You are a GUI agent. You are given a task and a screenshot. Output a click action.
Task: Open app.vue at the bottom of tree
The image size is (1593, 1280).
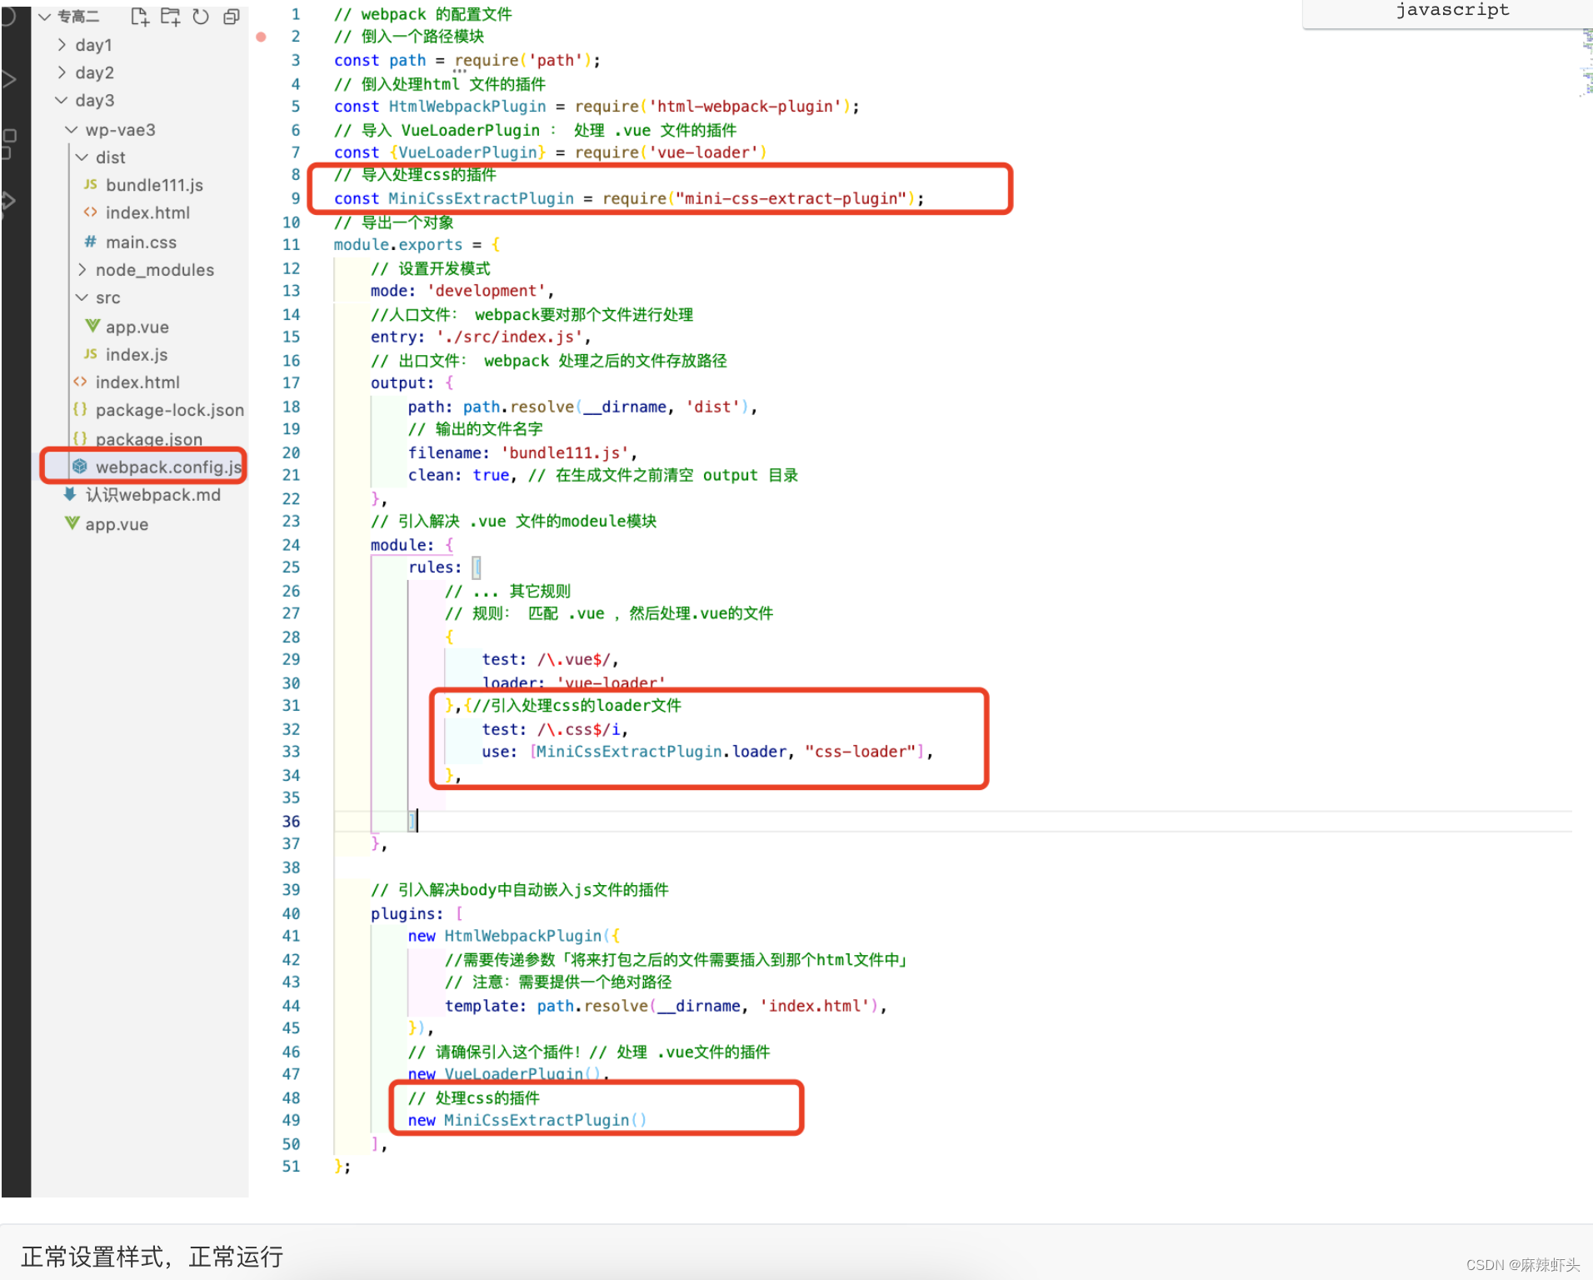[x=117, y=524]
